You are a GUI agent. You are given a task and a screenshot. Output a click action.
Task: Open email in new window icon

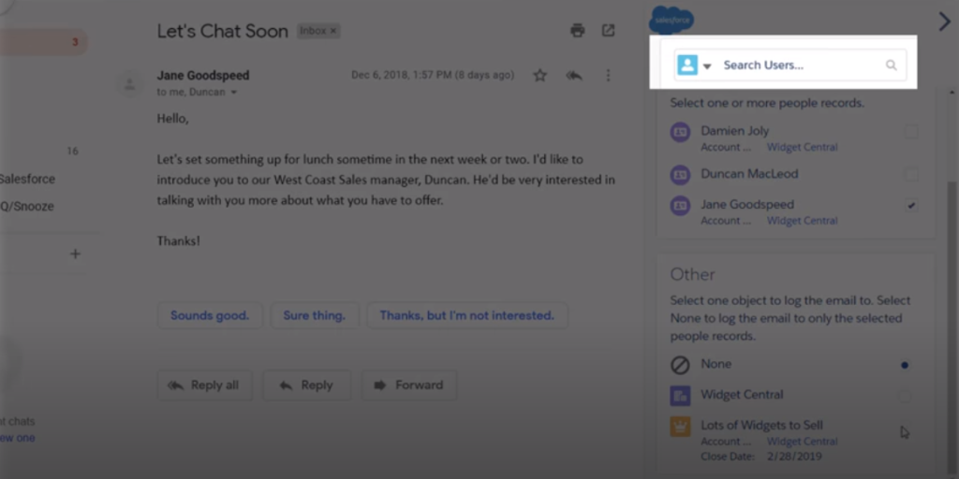[608, 31]
